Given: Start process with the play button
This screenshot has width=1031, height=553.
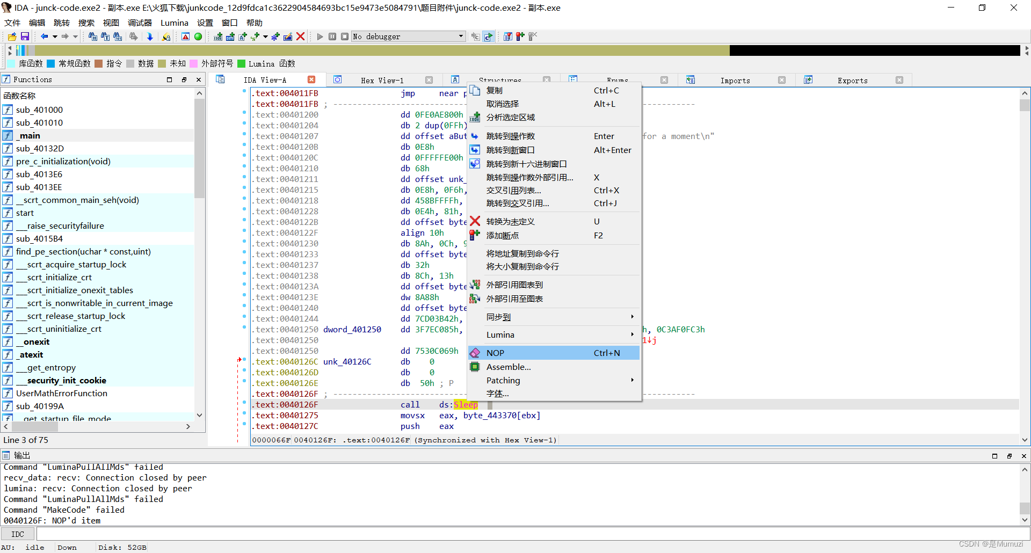Looking at the screenshot, I should pyautogui.click(x=320, y=37).
